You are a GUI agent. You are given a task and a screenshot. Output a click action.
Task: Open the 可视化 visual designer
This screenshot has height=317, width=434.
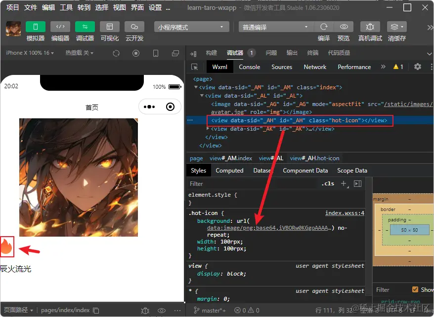[110, 27]
